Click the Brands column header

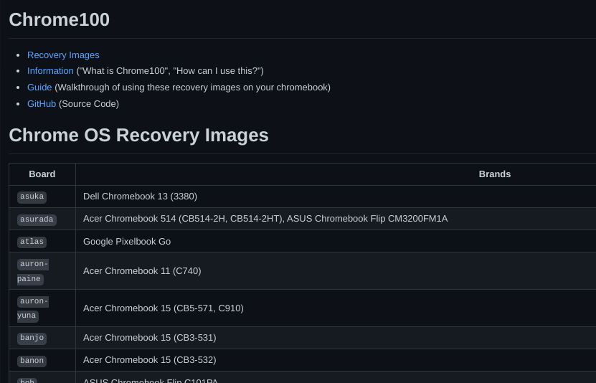494,174
